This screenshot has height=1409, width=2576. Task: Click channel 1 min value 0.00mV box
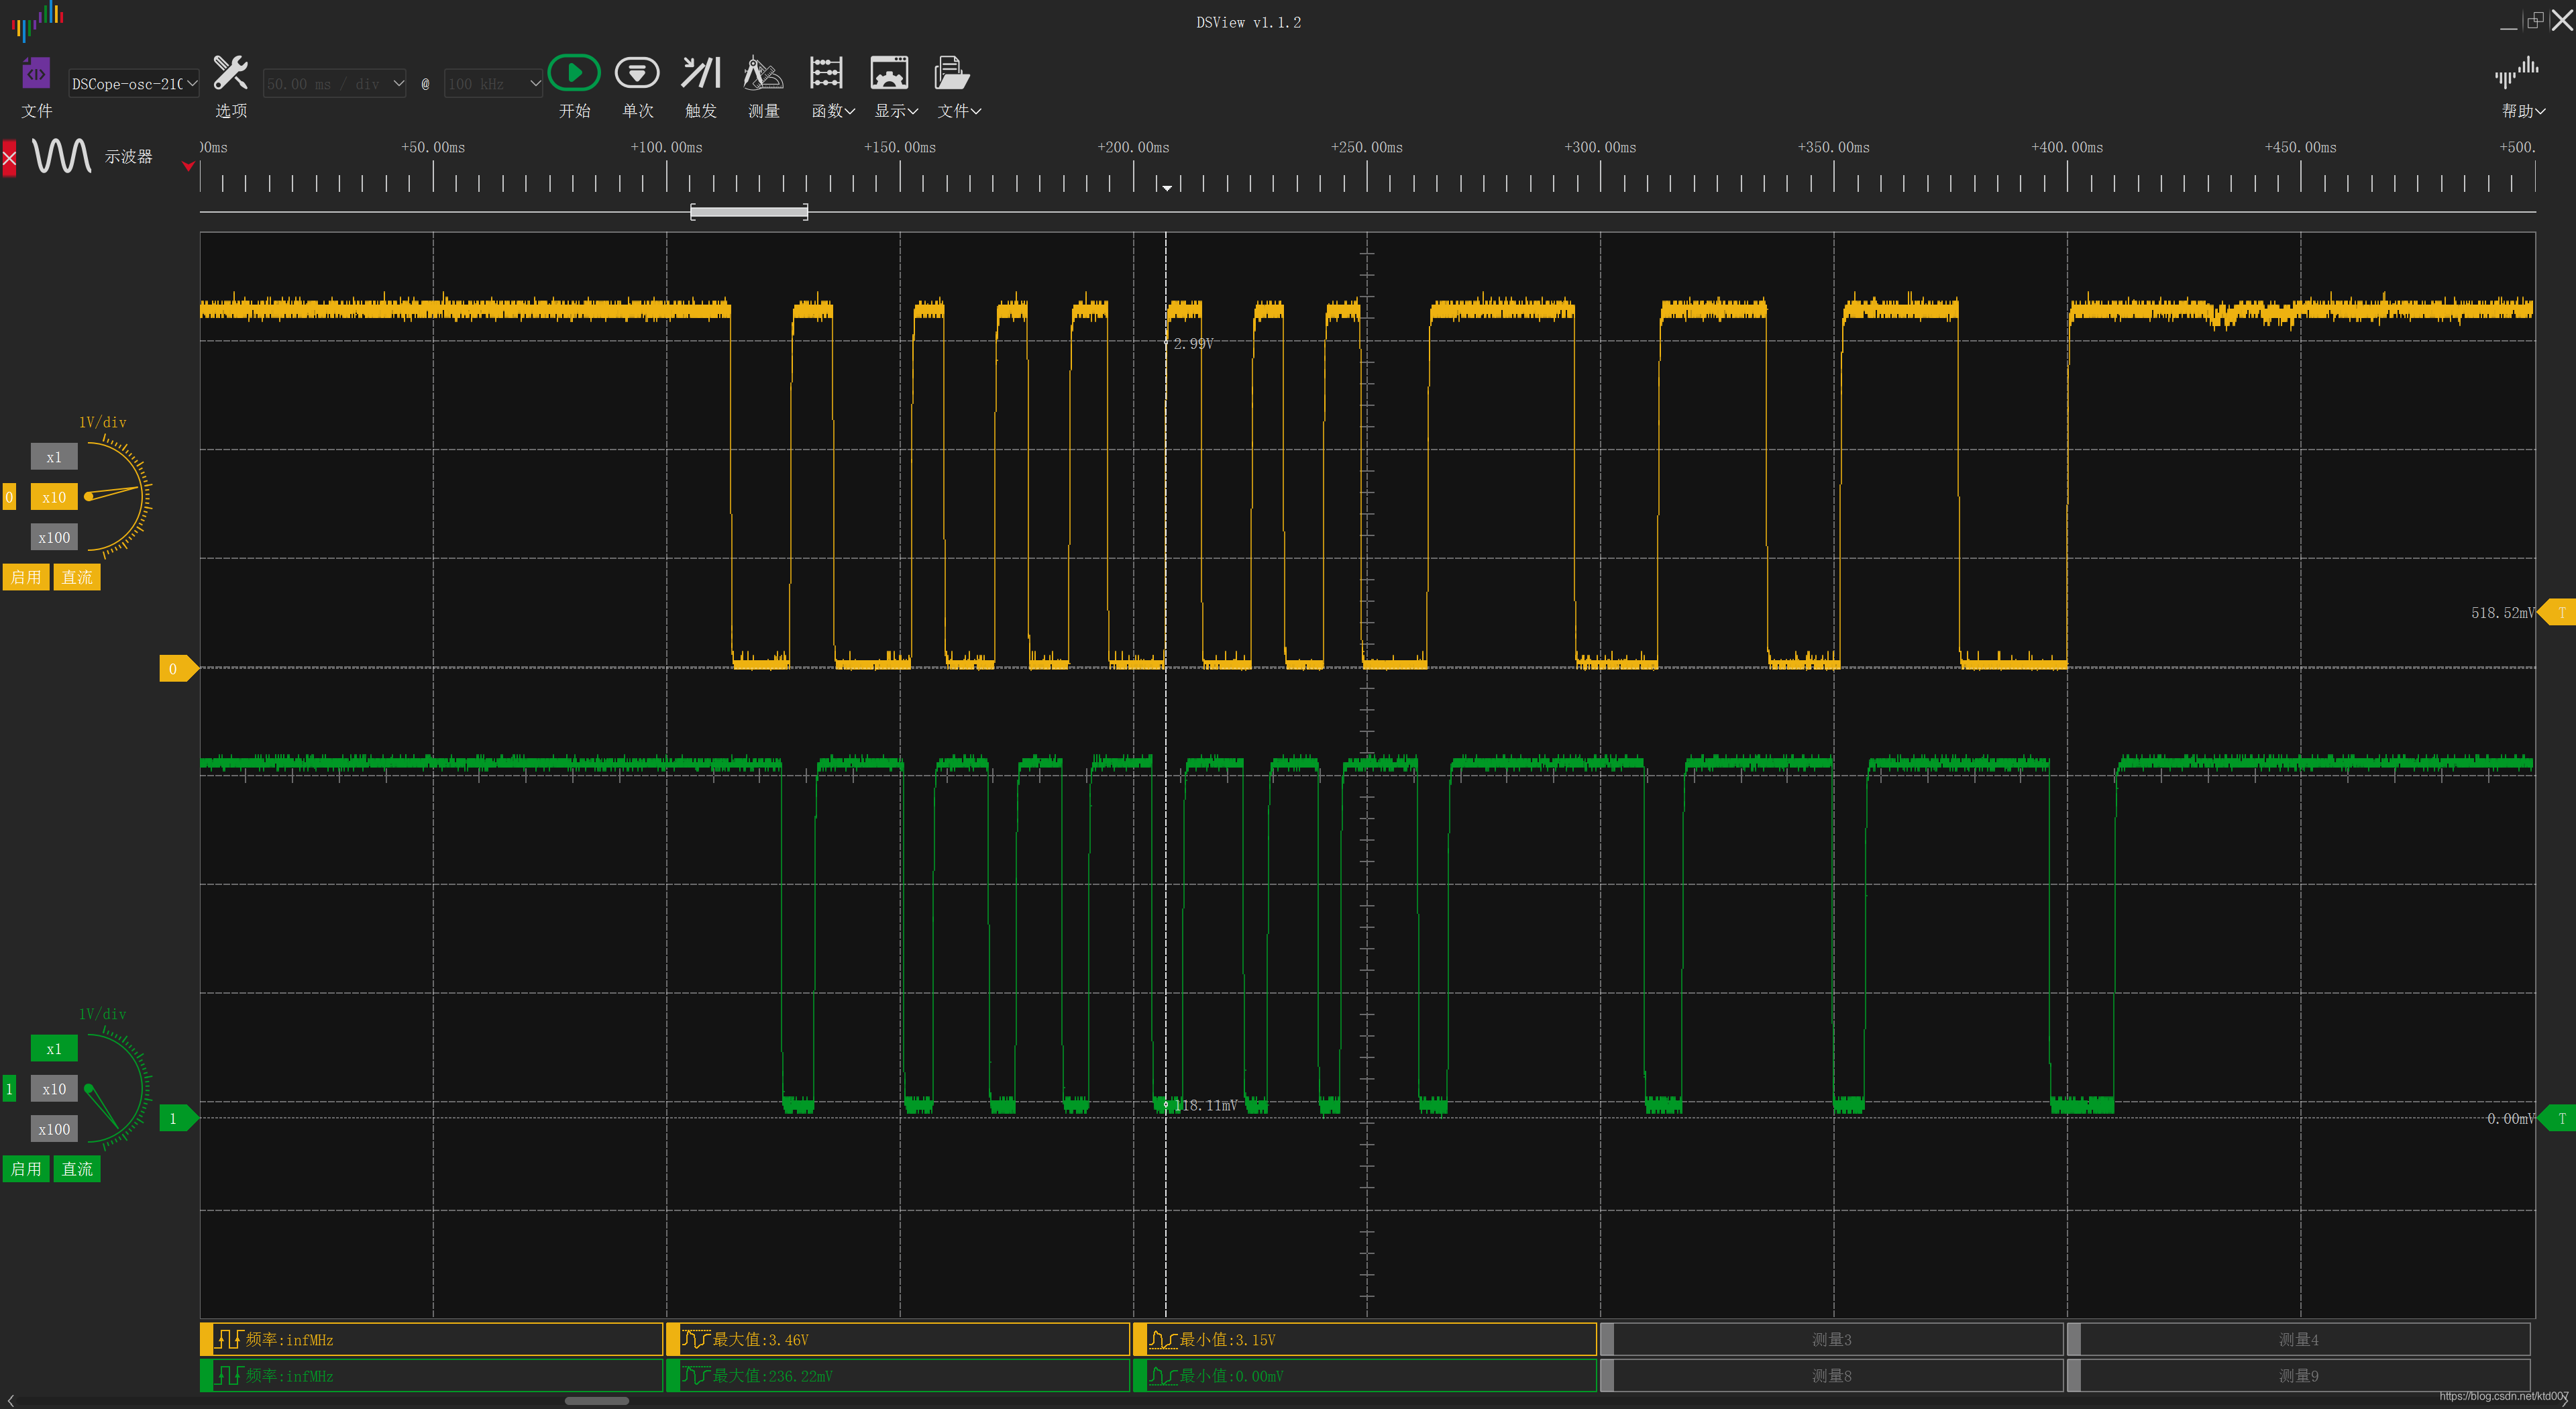1365,1376
